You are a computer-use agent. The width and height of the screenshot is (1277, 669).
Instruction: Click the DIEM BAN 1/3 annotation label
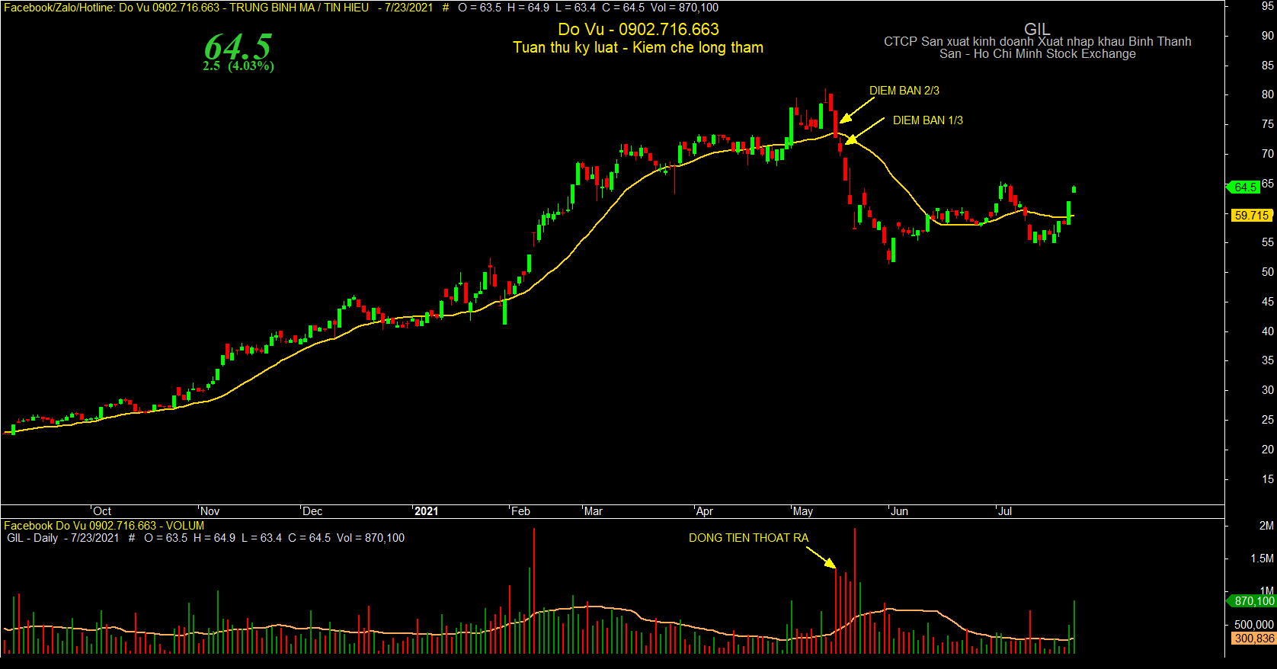pos(927,120)
